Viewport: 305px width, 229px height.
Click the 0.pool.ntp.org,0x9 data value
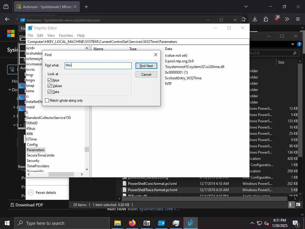click(179, 61)
